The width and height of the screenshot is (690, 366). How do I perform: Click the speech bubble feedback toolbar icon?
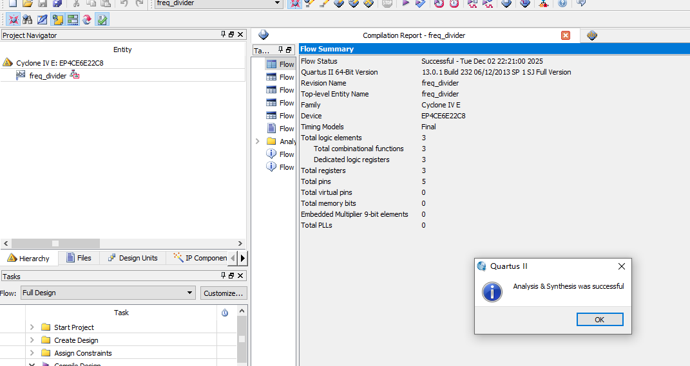tap(581, 3)
